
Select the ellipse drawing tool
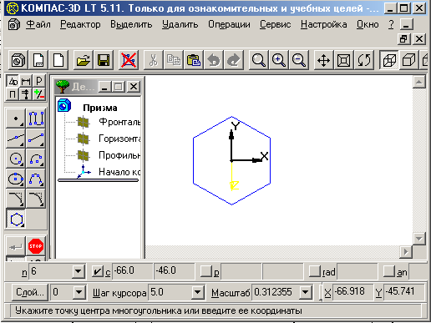(x=16, y=179)
